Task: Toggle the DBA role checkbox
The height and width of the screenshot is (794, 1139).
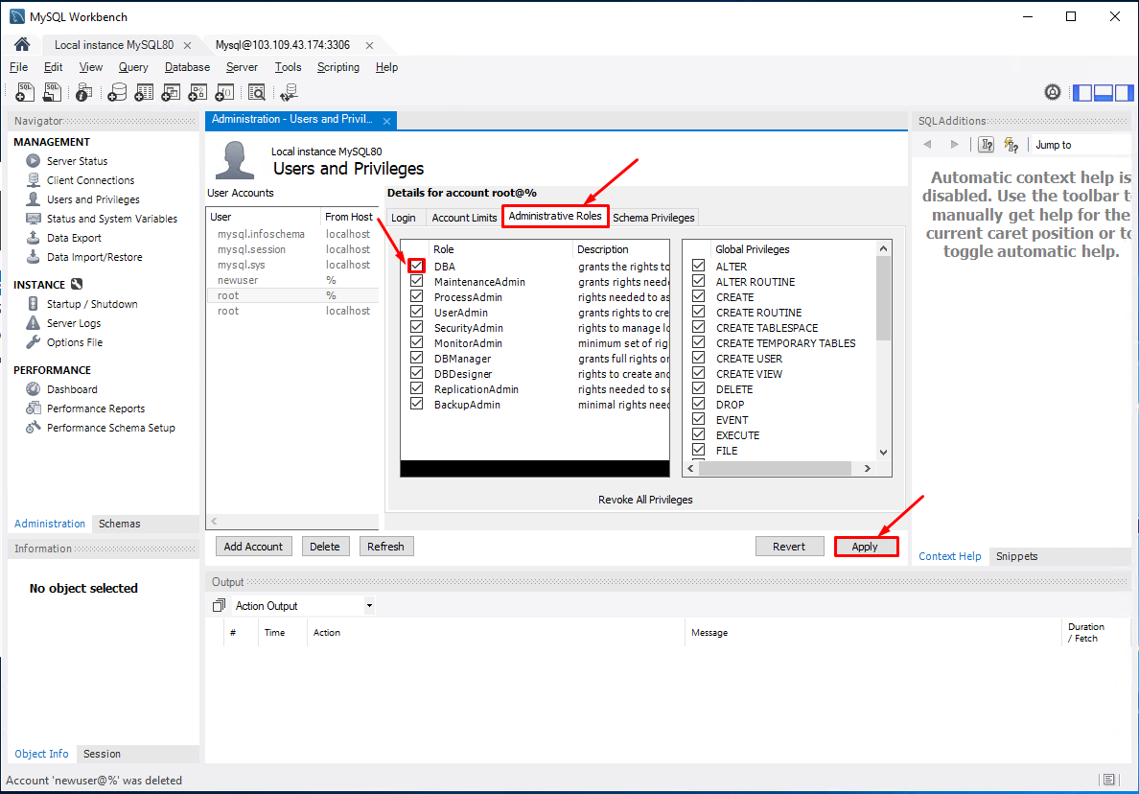Action: point(416,266)
